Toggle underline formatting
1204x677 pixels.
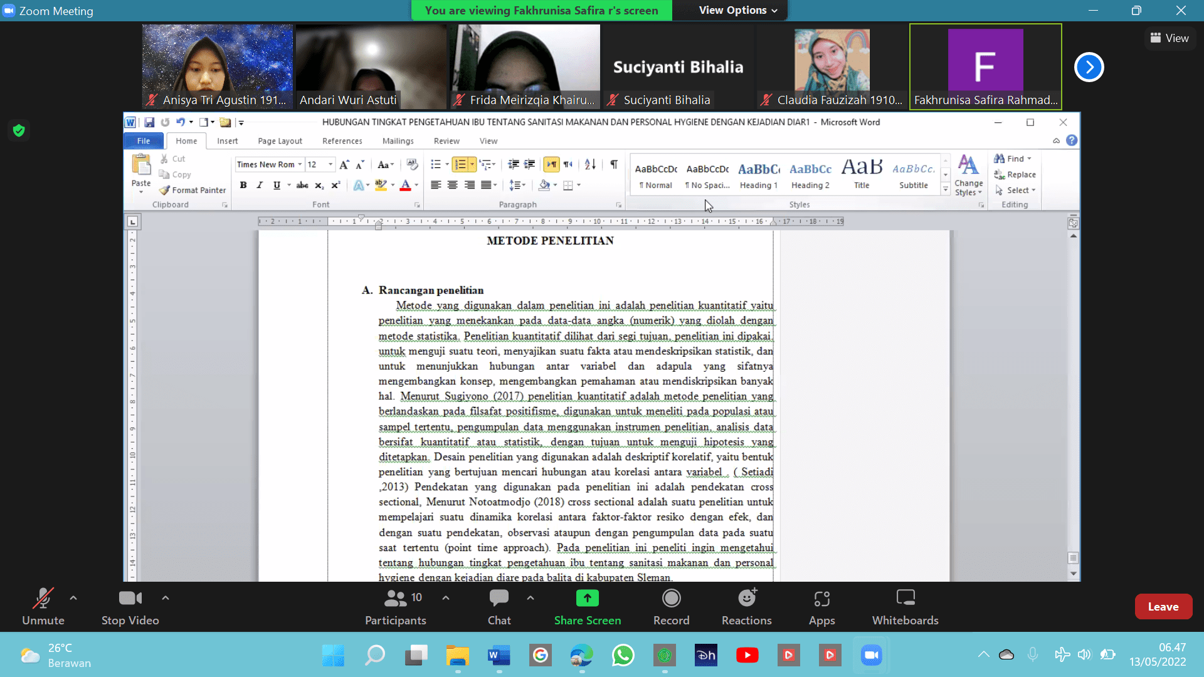277,185
